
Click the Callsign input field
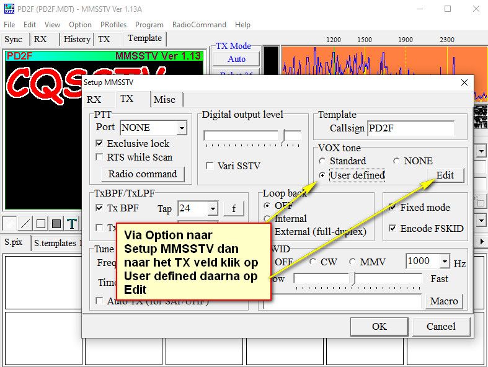pos(410,128)
